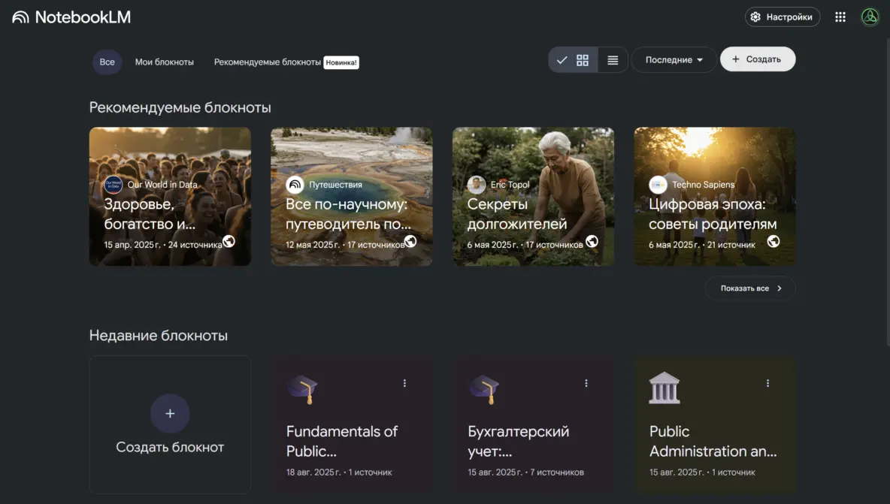Switch to grid view layout
The width and height of the screenshot is (890, 504).
pos(582,60)
